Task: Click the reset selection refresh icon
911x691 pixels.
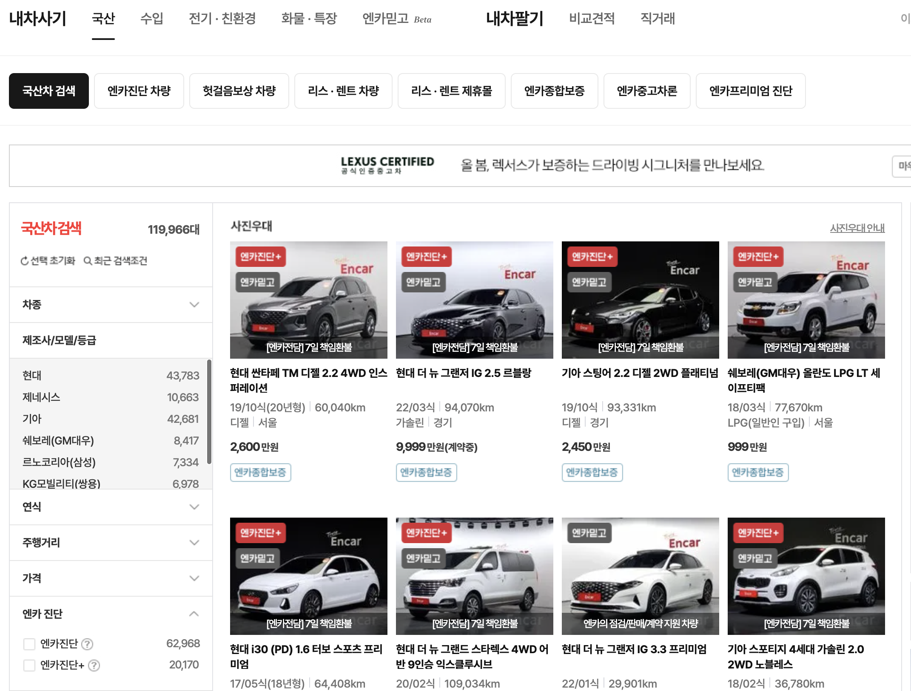Action: (25, 261)
